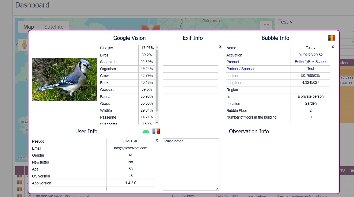Click the Crows label
Viewport: 354px width, 197px height.
105,76
